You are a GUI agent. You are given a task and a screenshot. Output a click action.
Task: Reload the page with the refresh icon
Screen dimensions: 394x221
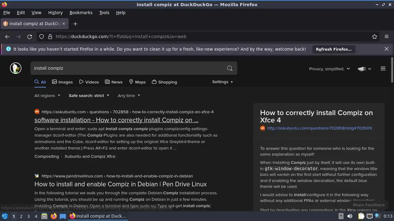(x=30, y=37)
